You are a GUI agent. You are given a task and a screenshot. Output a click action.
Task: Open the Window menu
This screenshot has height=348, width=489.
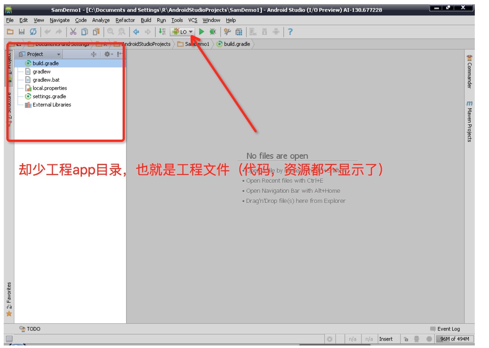(x=212, y=20)
